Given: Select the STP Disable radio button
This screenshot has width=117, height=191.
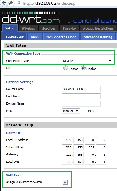Looking at the screenshot, I should tap(83, 68).
